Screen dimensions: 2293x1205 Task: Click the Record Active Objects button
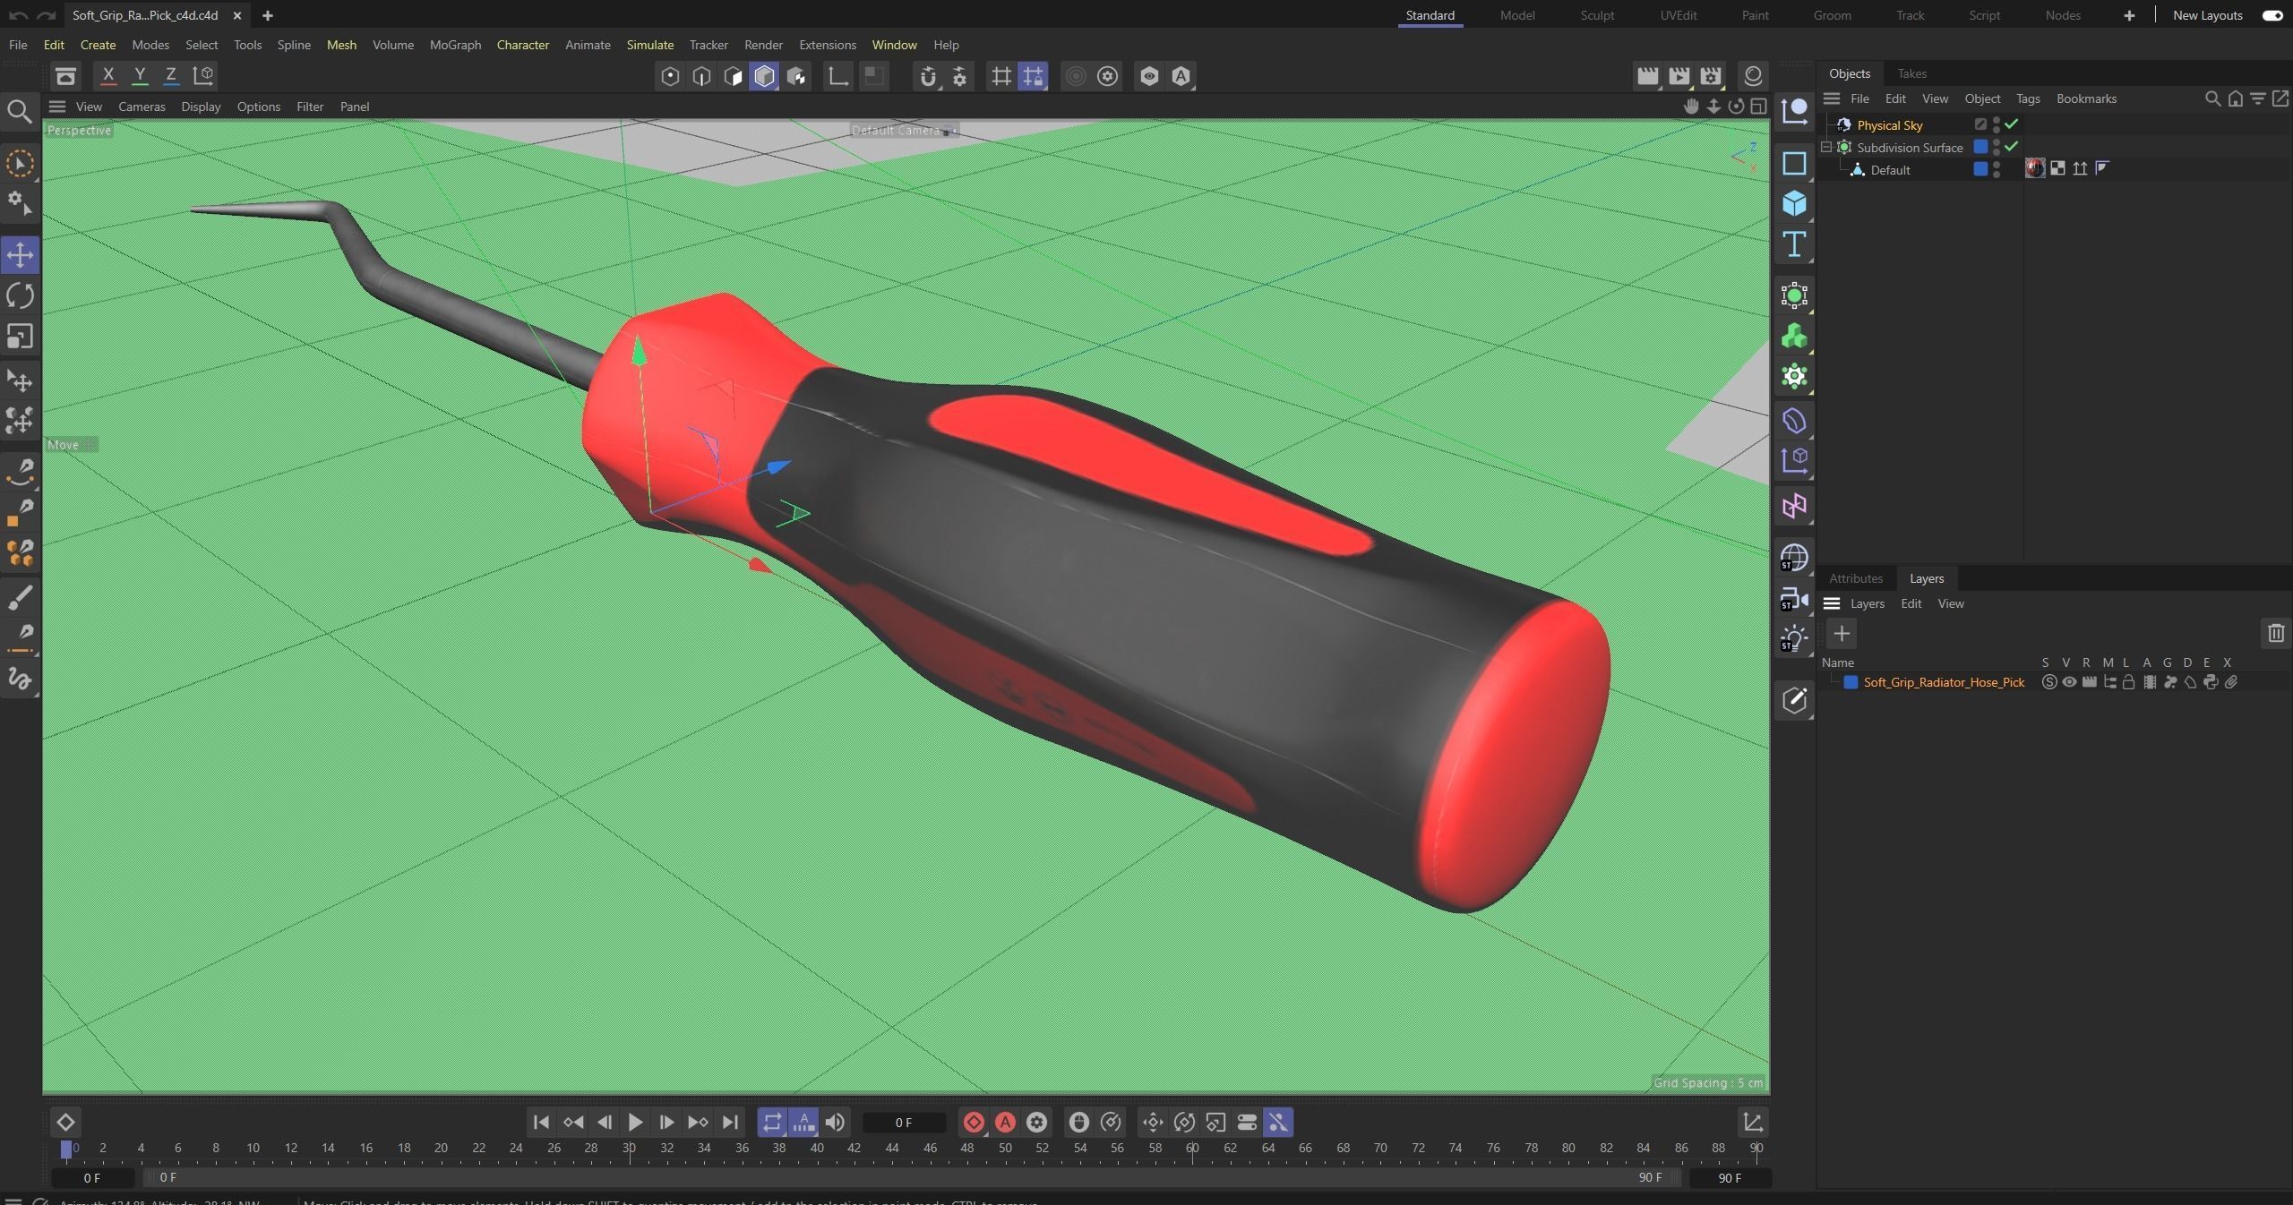coord(974,1122)
